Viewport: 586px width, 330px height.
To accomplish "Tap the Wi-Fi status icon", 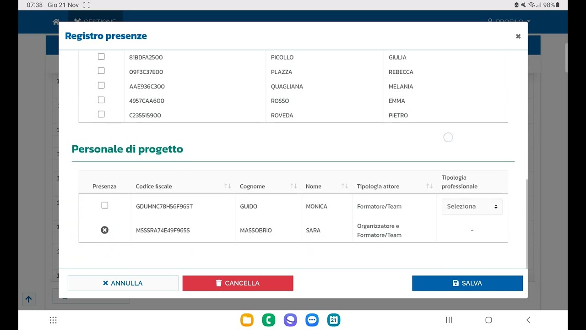I will coord(532,5).
